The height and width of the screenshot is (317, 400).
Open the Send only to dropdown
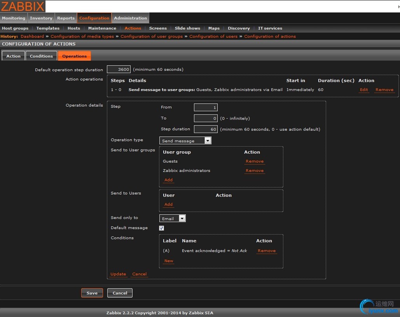[x=173, y=219]
